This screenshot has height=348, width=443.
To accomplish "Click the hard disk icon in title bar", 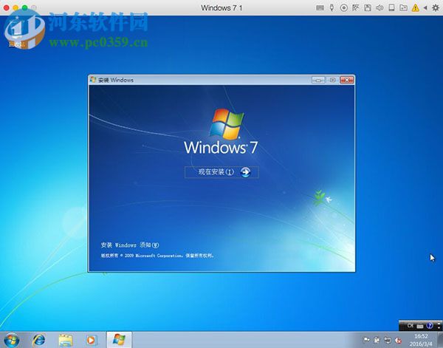I will pyautogui.click(x=391, y=7).
